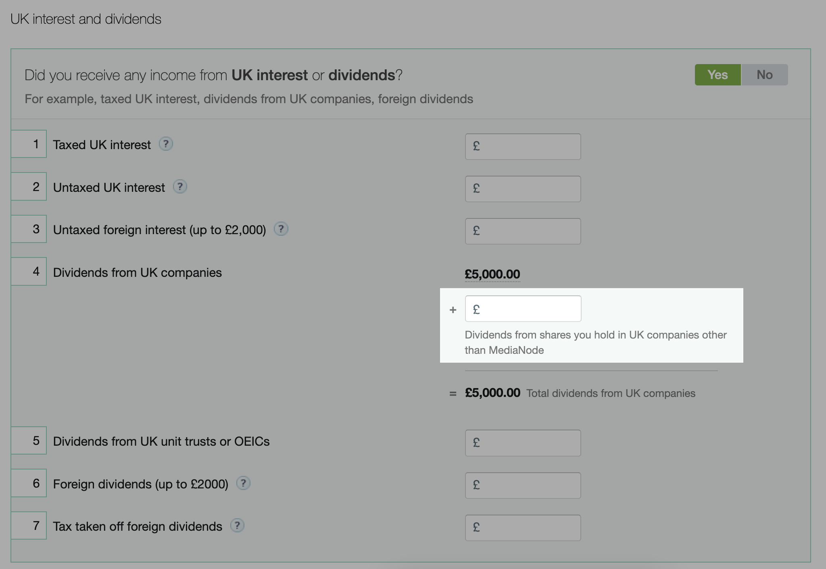Open help for Taxed UK interest

pos(167,144)
